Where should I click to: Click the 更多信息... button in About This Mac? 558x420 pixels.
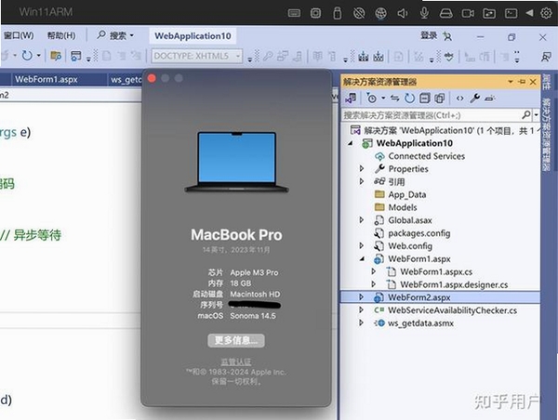[x=236, y=340]
